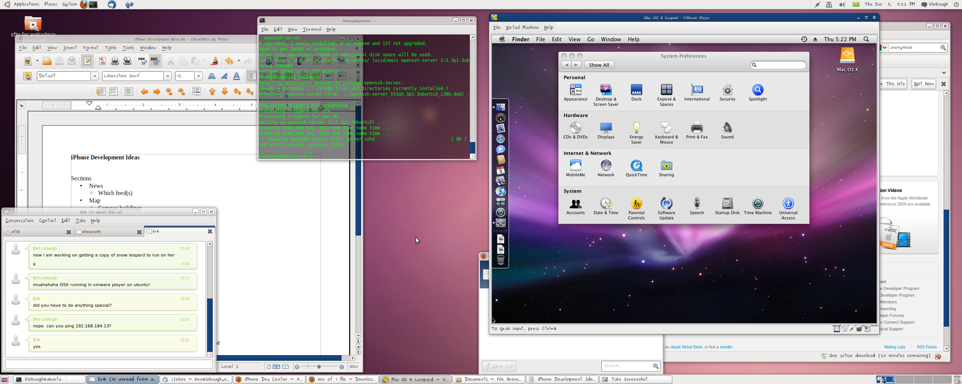Image resolution: width=962 pixels, height=384 pixels.
Task: Launch iTunes from the Mac dock
Action: [x=501, y=191]
